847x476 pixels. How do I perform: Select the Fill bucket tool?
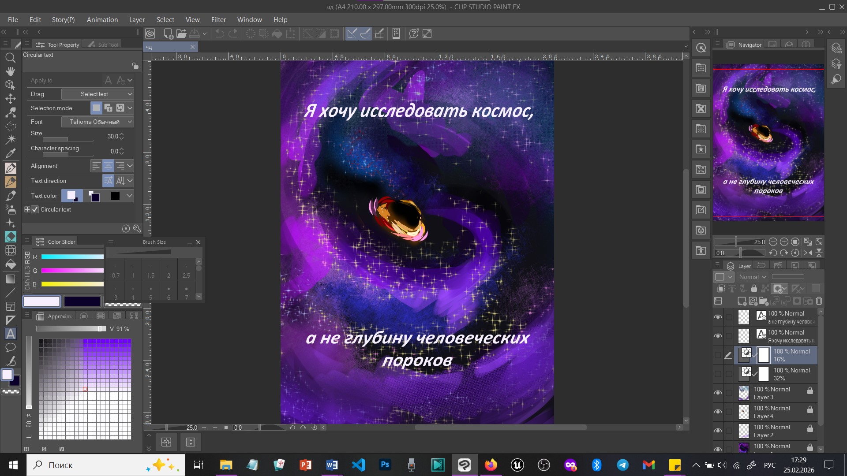(x=11, y=264)
